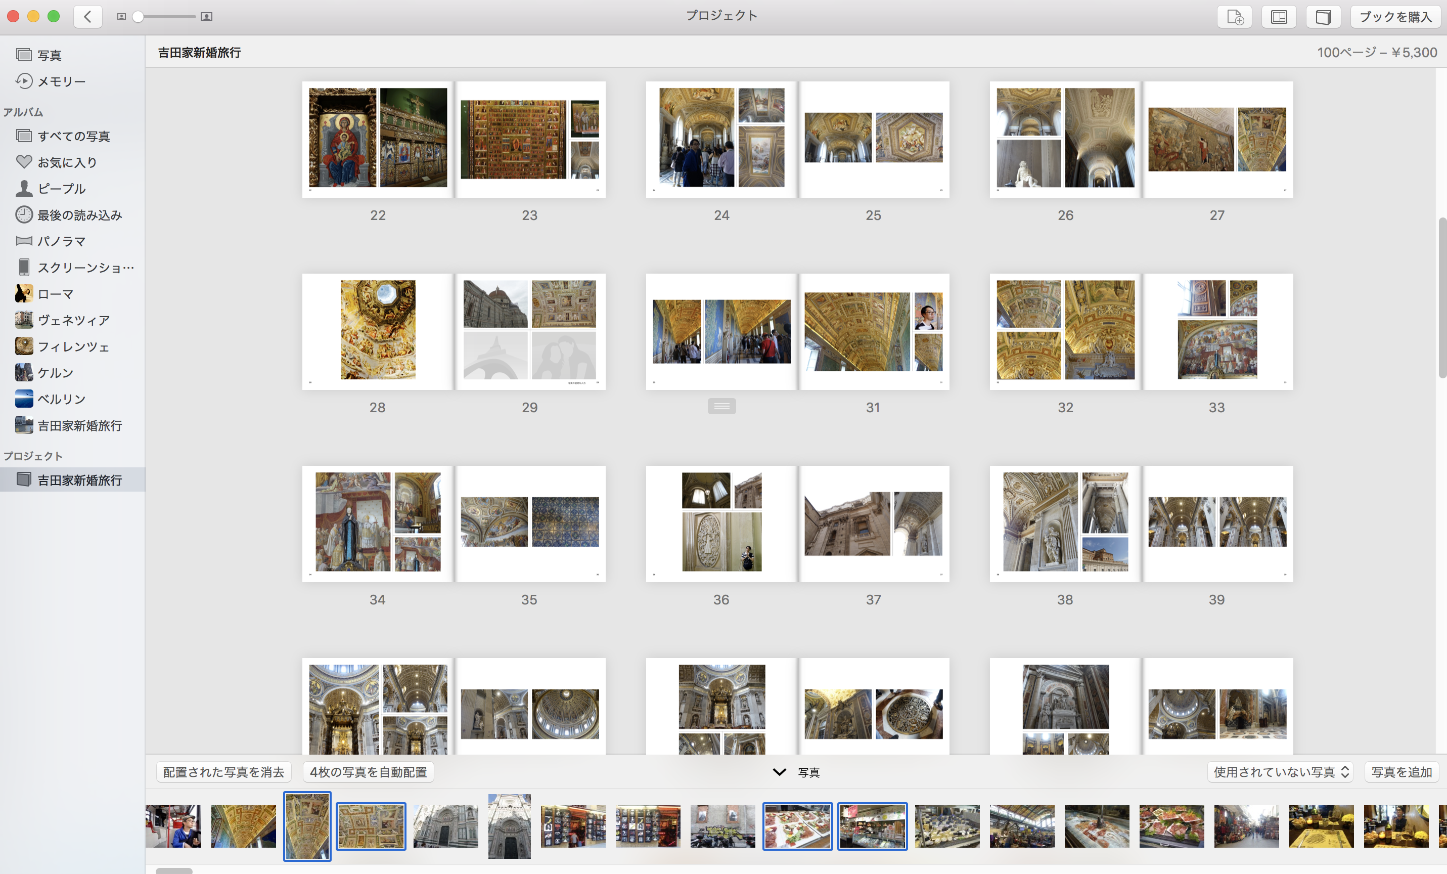Click the horizontal scrollbar under the photo tray
Image resolution: width=1447 pixels, height=874 pixels.
click(x=174, y=870)
